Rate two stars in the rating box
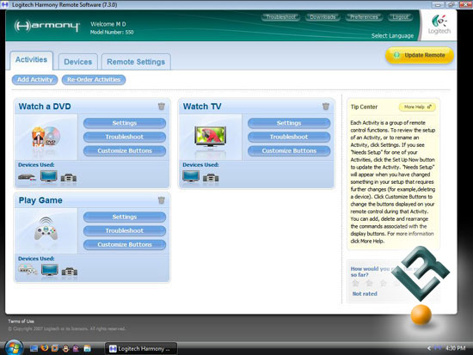The image size is (473, 355). click(370, 283)
